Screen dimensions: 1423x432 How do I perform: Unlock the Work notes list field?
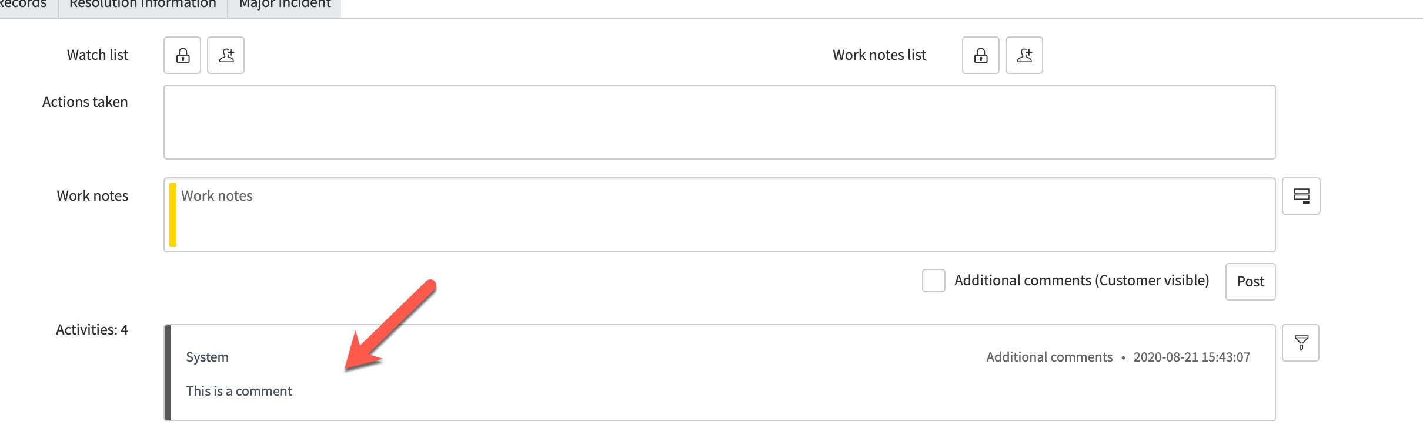(980, 55)
